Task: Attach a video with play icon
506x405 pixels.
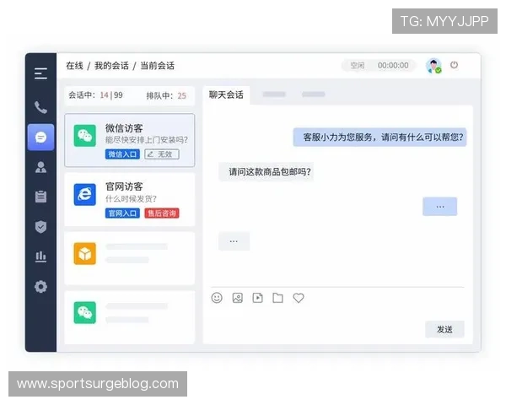Action: point(257,298)
